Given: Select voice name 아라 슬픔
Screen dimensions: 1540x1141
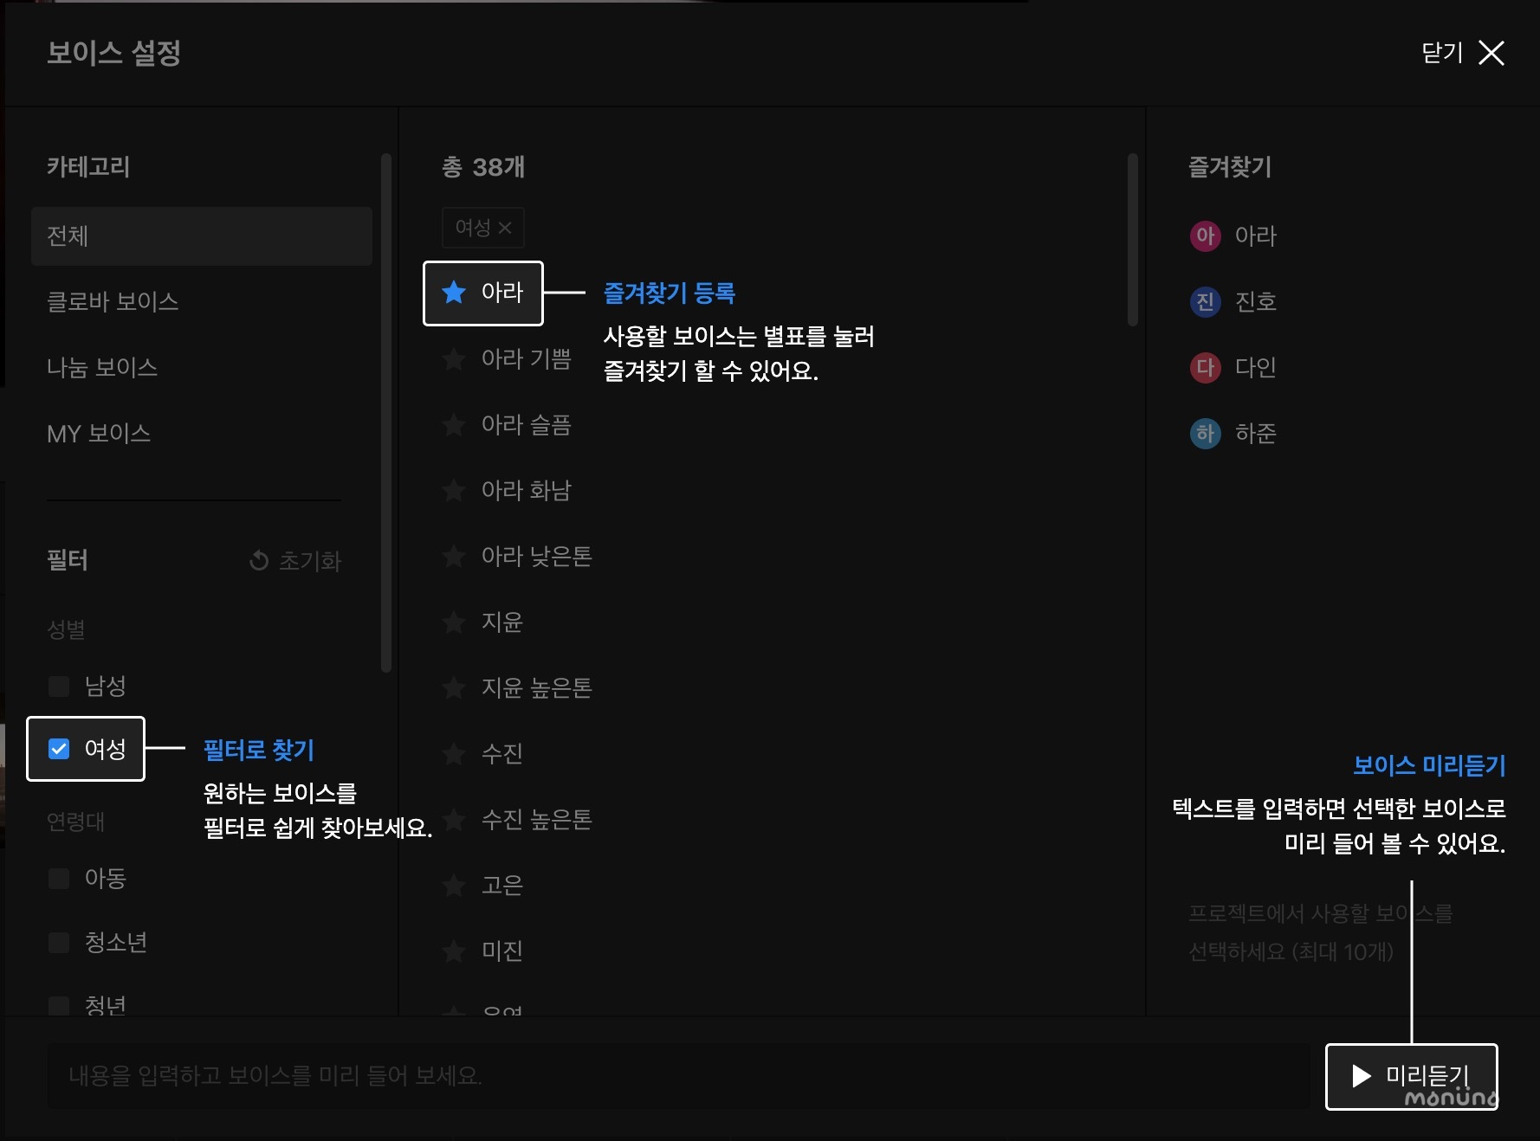Looking at the screenshot, I should point(527,424).
